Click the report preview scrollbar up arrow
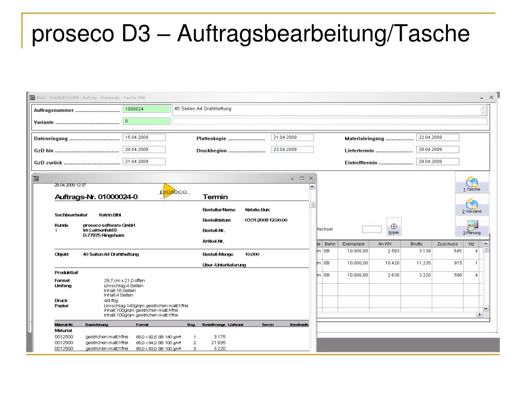 (312, 187)
